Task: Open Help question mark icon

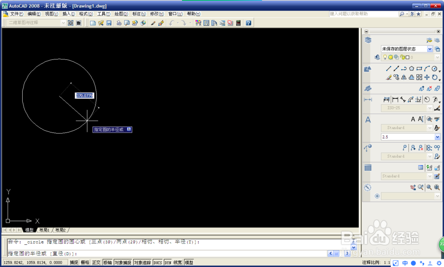Action: 248,23
